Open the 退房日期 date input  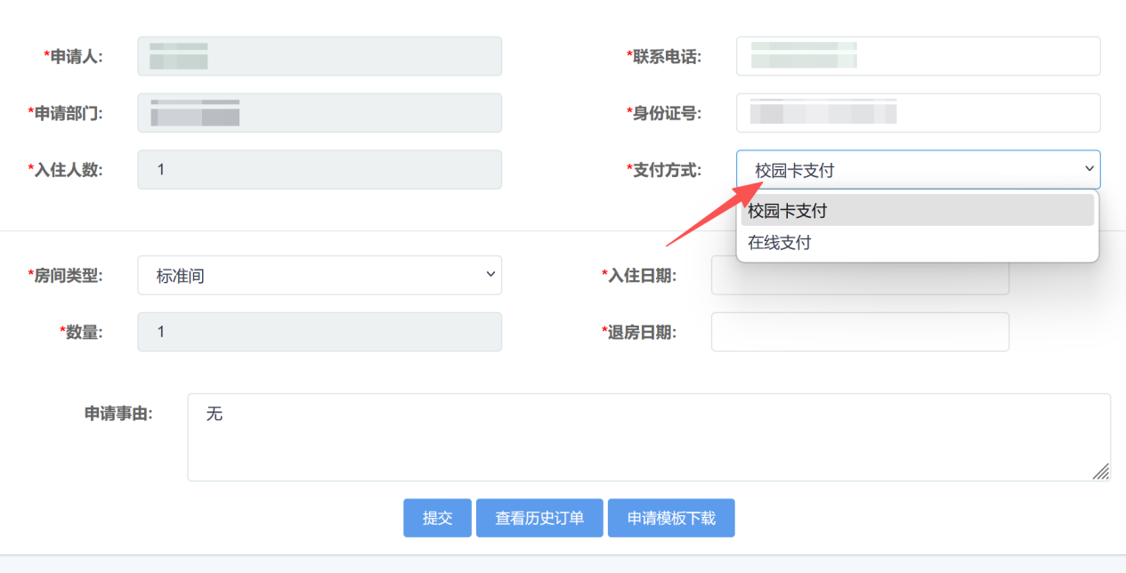859,332
